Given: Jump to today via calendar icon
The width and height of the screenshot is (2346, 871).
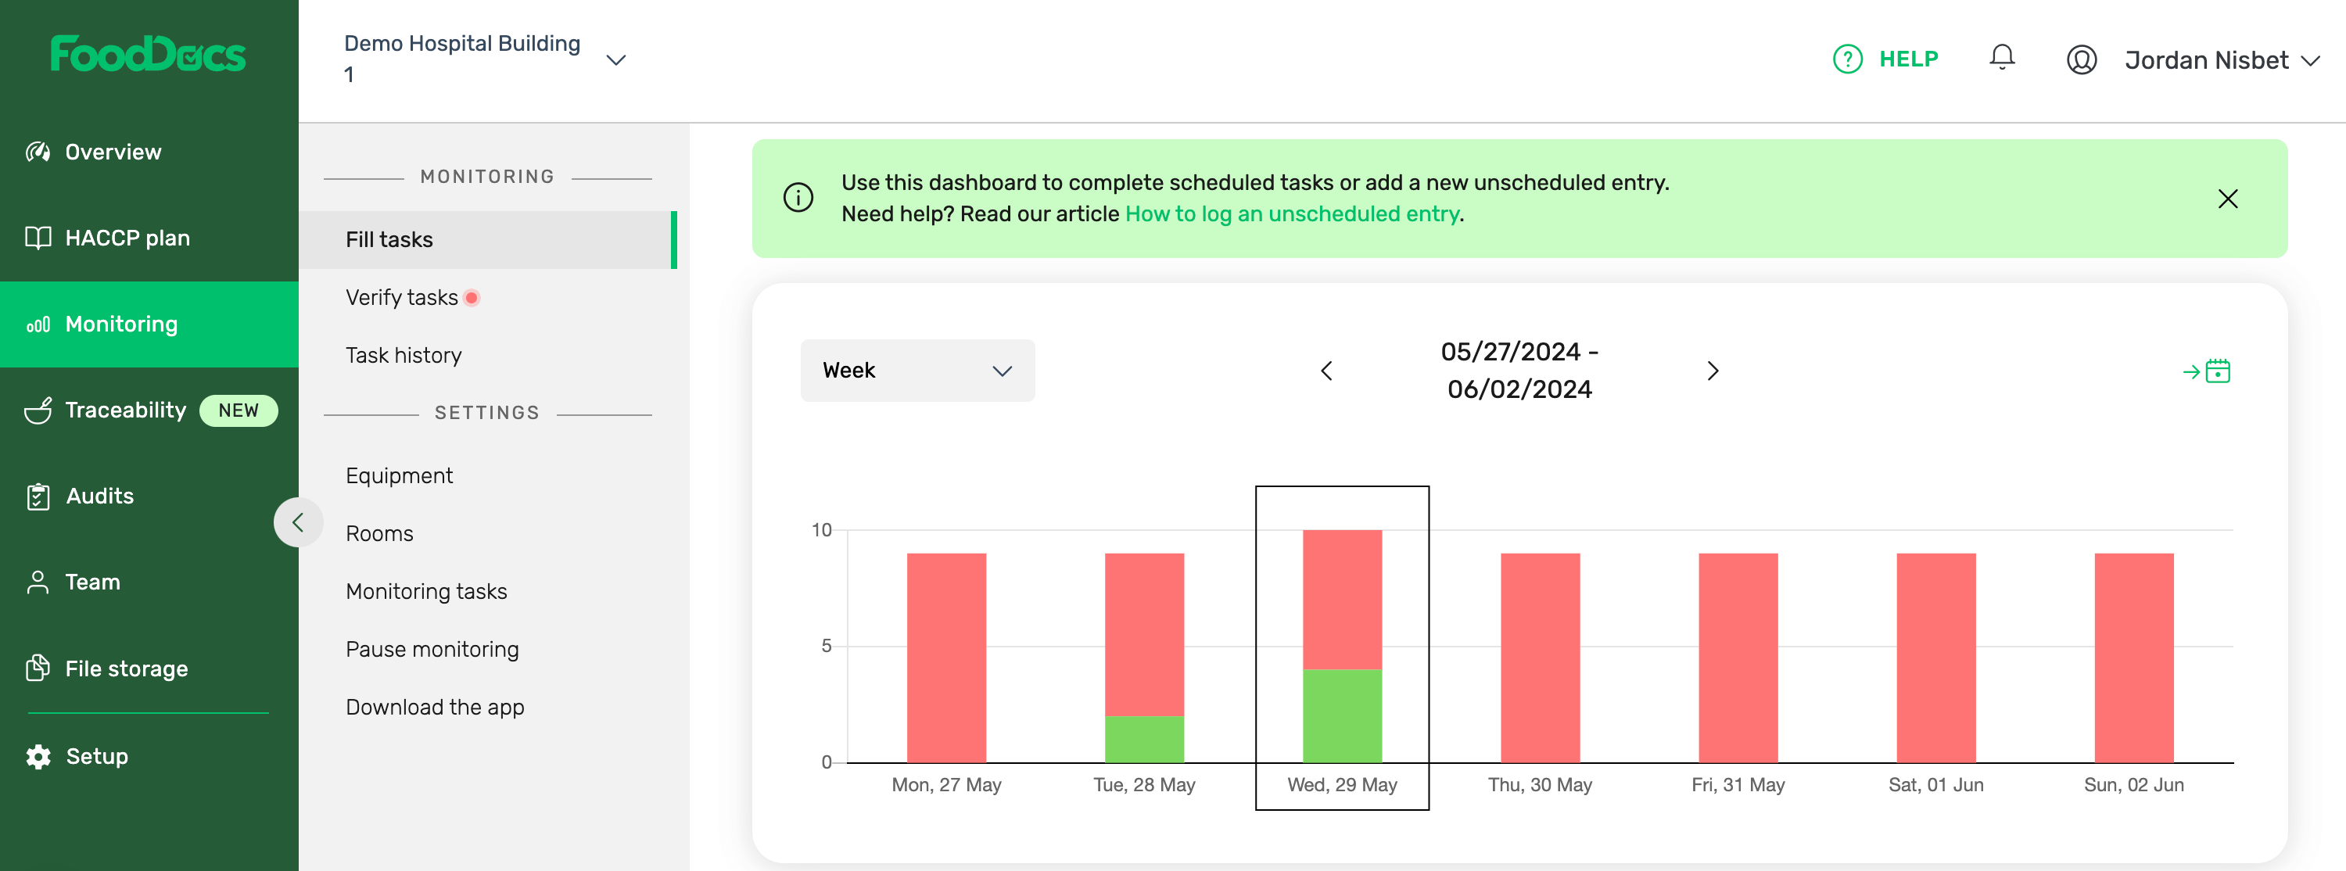Looking at the screenshot, I should [x=2206, y=371].
